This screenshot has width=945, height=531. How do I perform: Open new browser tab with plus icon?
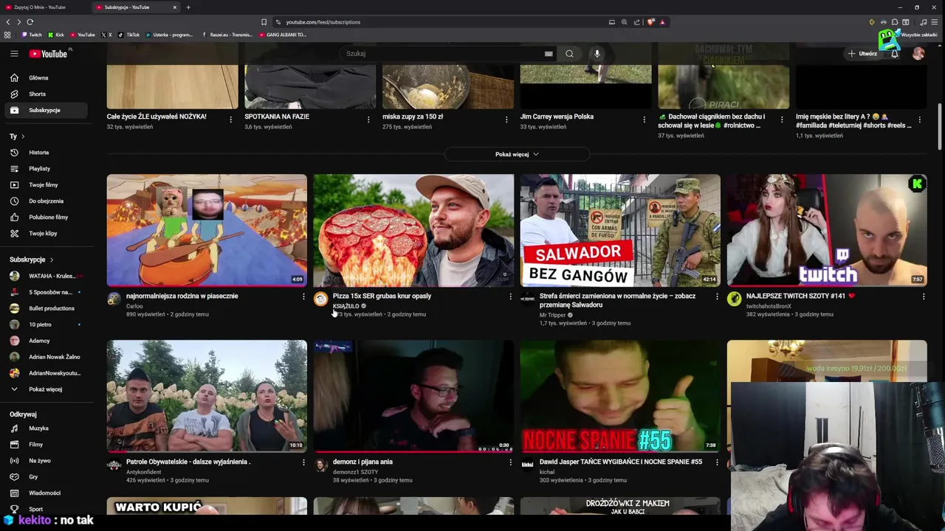click(188, 7)
